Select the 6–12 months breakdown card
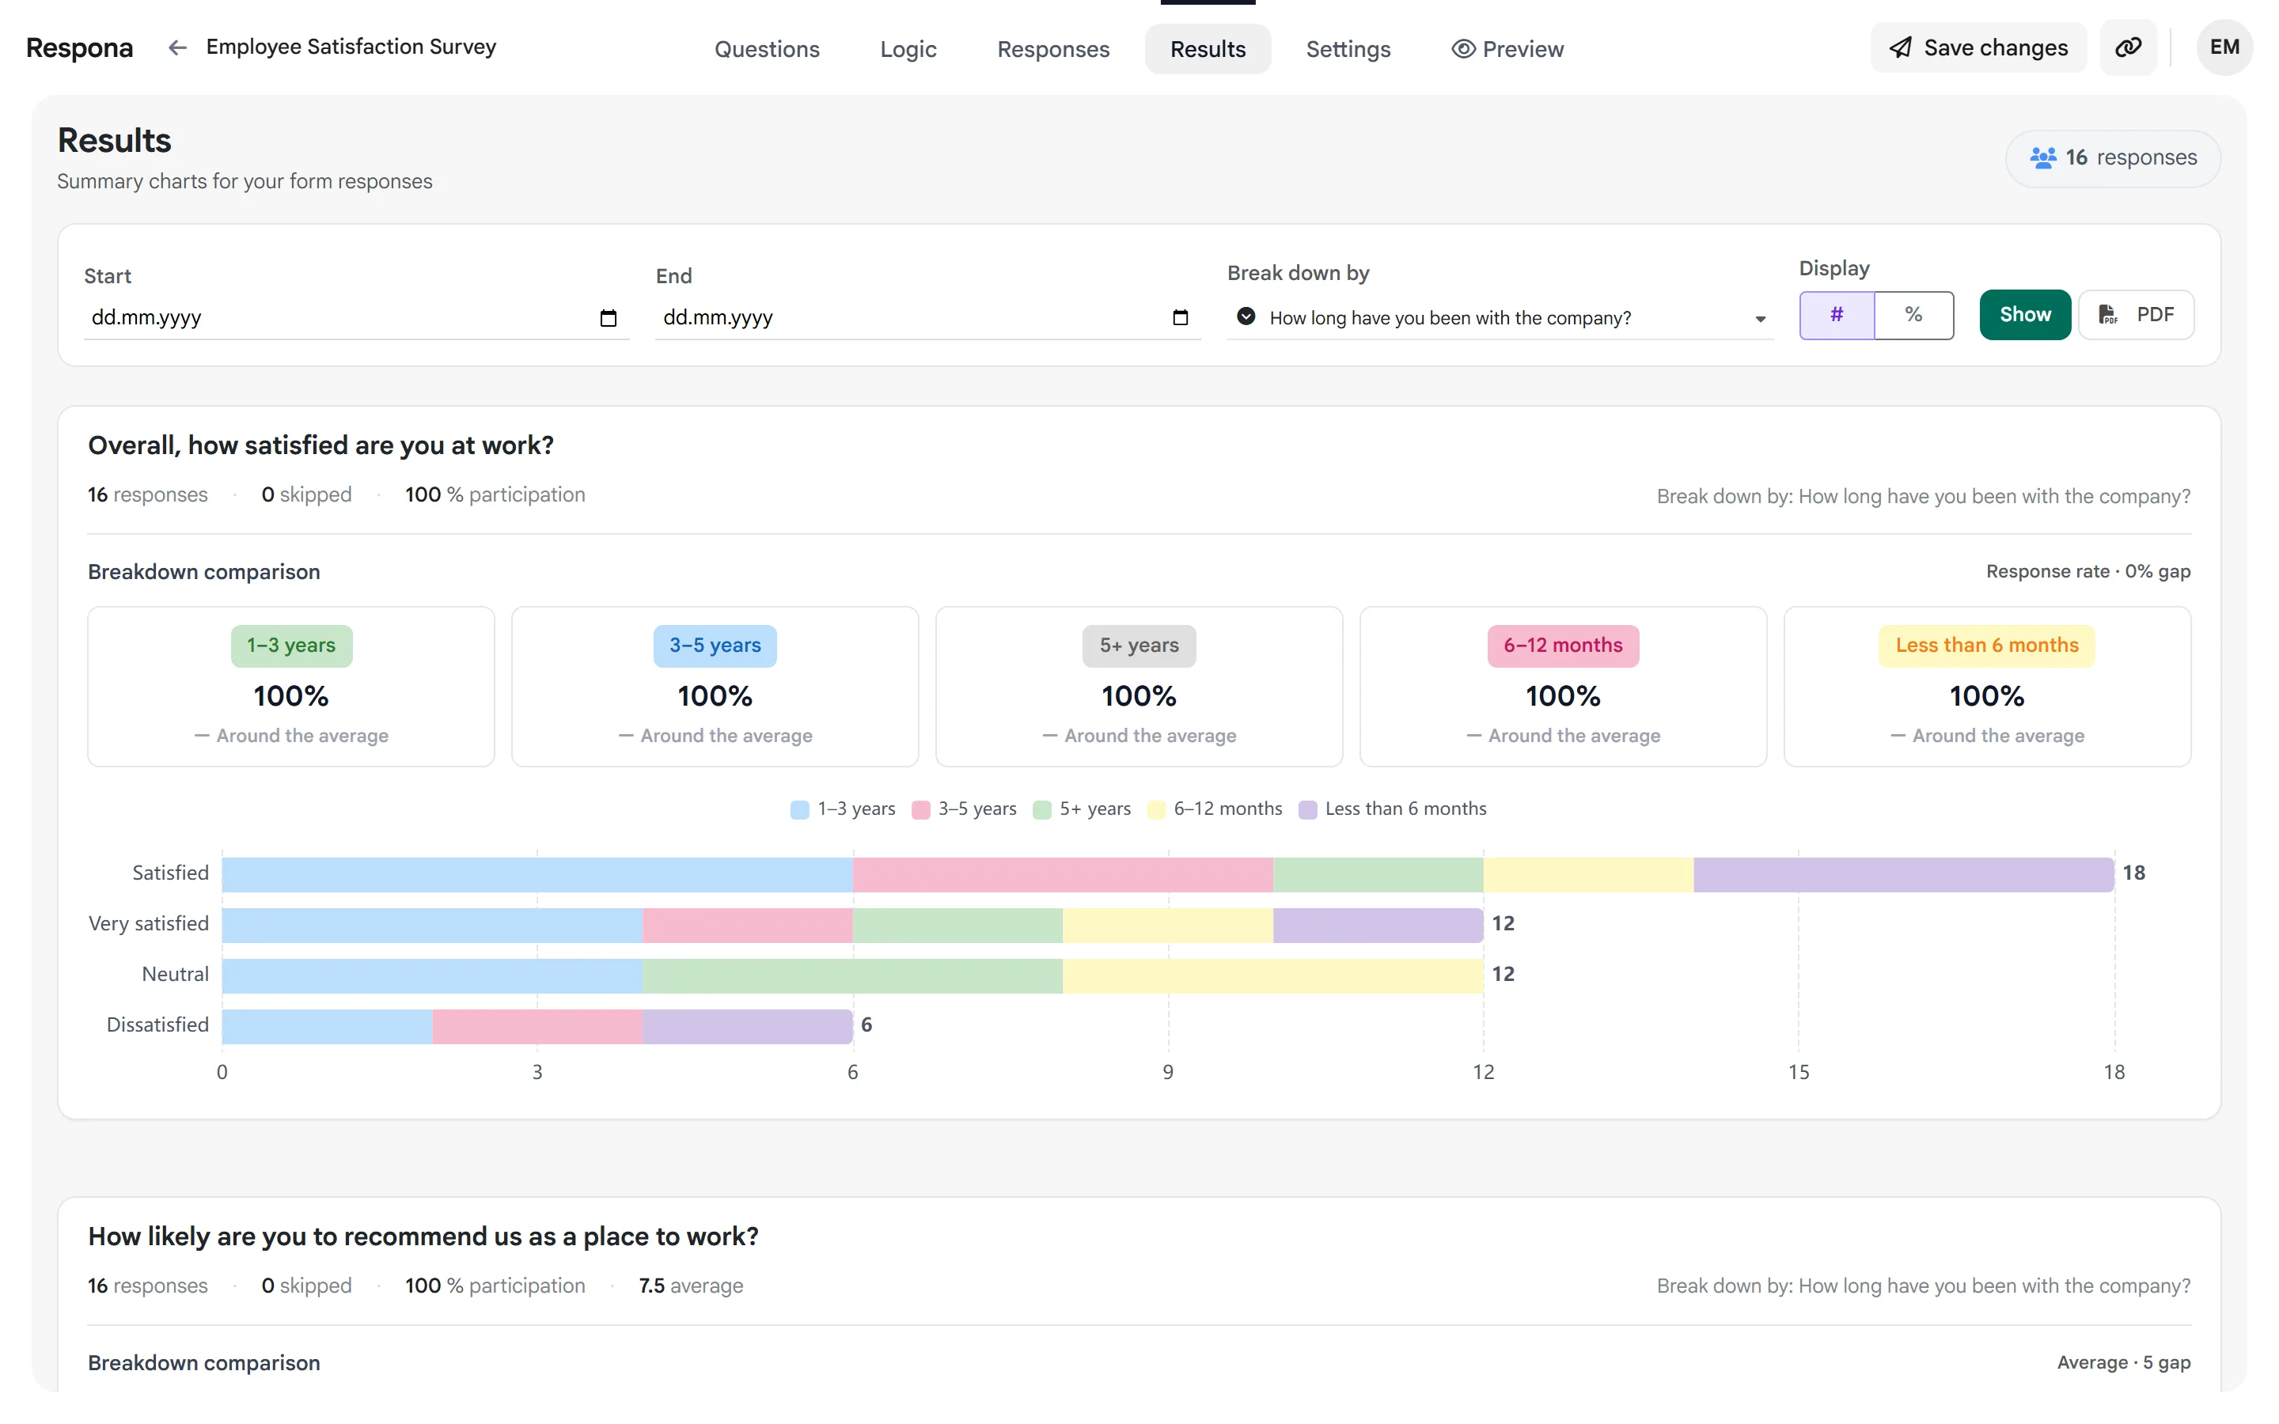This screenshot has height=1424, width=2279. pyautogui.click(x=1562, y=687)
